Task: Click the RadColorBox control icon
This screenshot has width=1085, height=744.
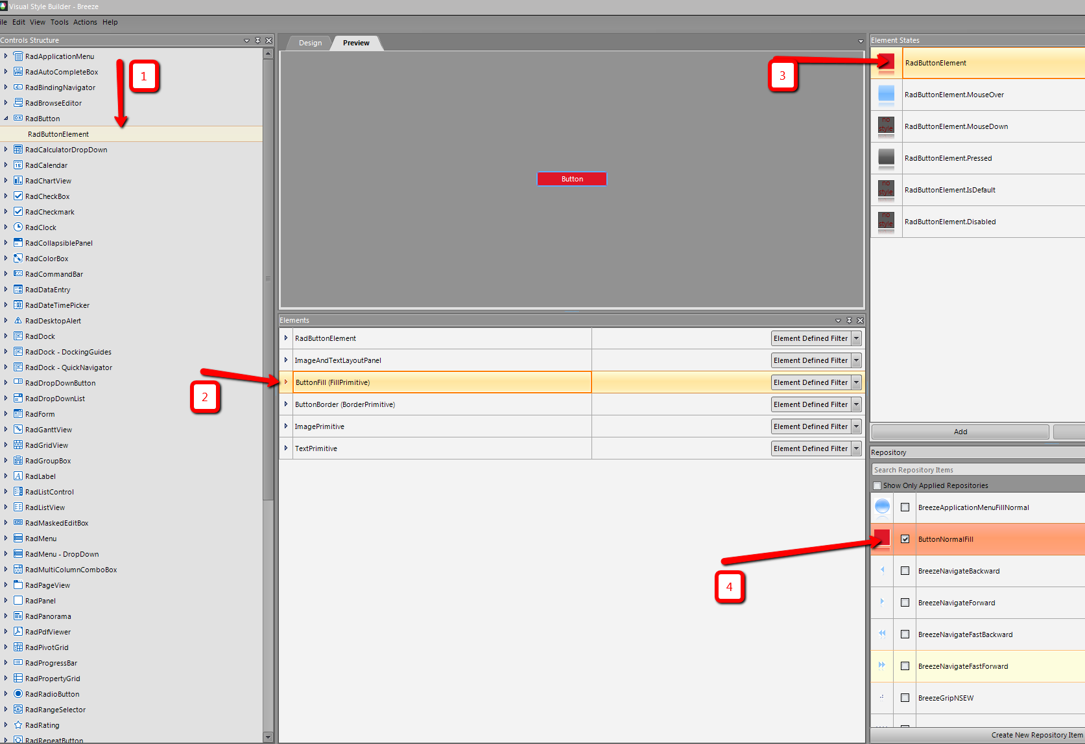Action: click(x=18, y=259)
